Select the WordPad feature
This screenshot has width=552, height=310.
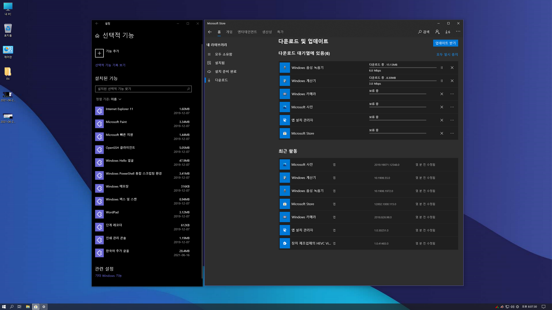[x=143, y=214]
